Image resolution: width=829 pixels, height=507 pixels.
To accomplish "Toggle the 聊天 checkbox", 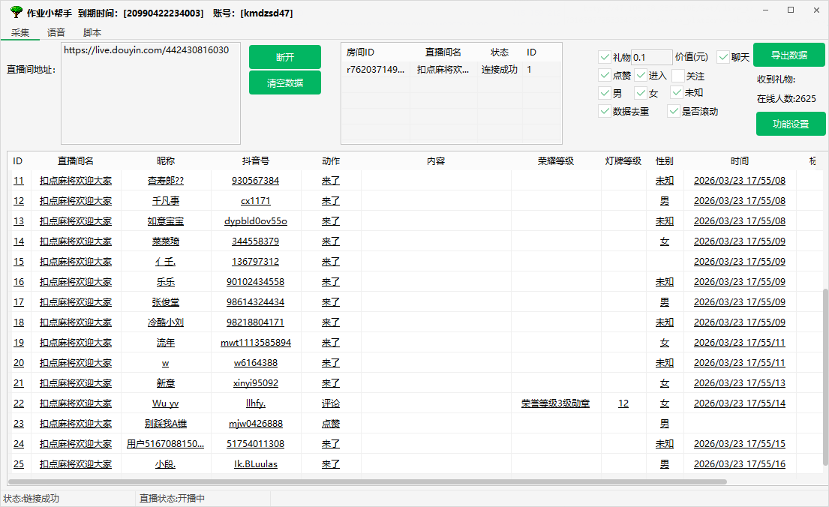I will coord(723,57).
